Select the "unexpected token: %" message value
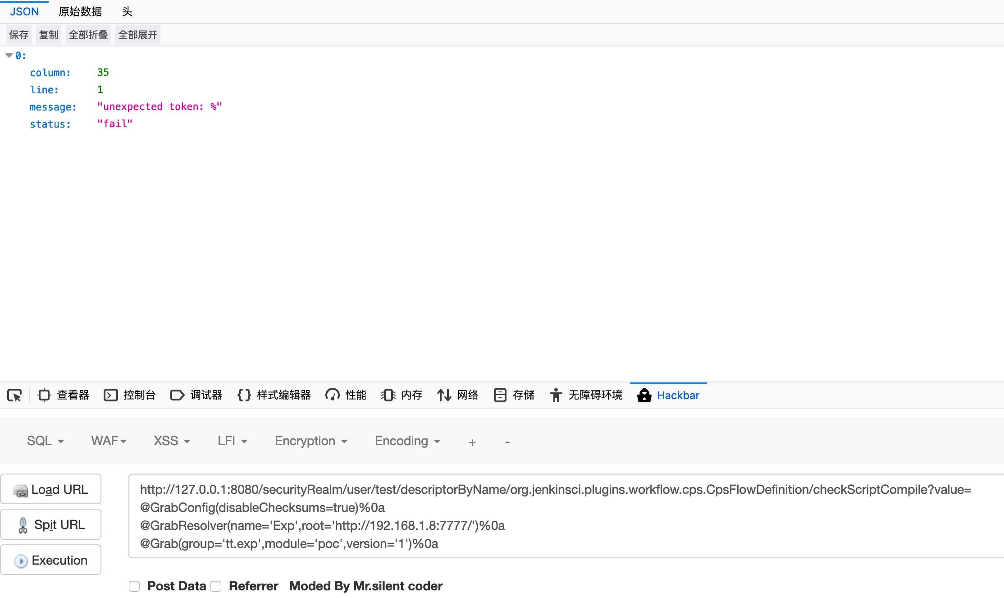The image size is (1004, 598). coord(160,107)
